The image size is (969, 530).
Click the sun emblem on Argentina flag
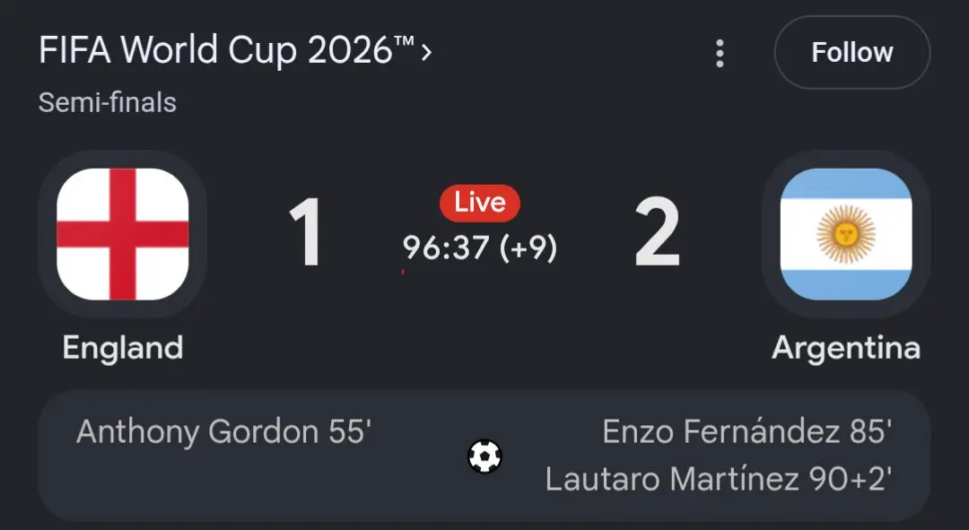tap(846, 234)
